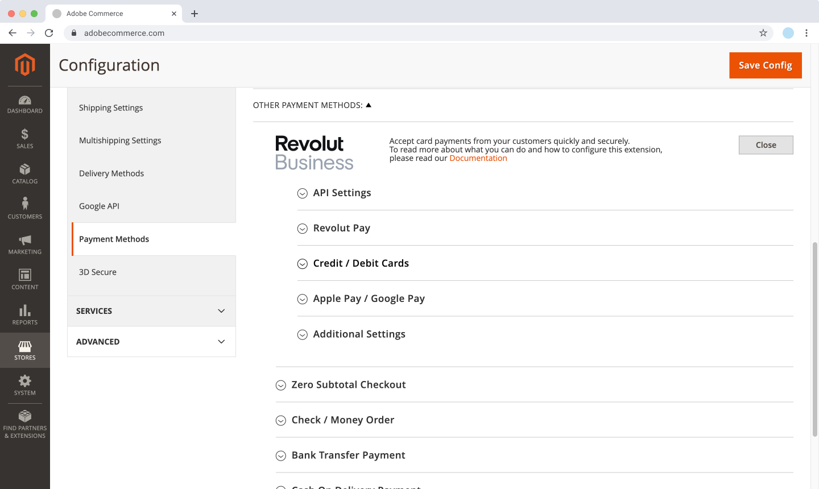Open a new browser tab

pos(195,14)
